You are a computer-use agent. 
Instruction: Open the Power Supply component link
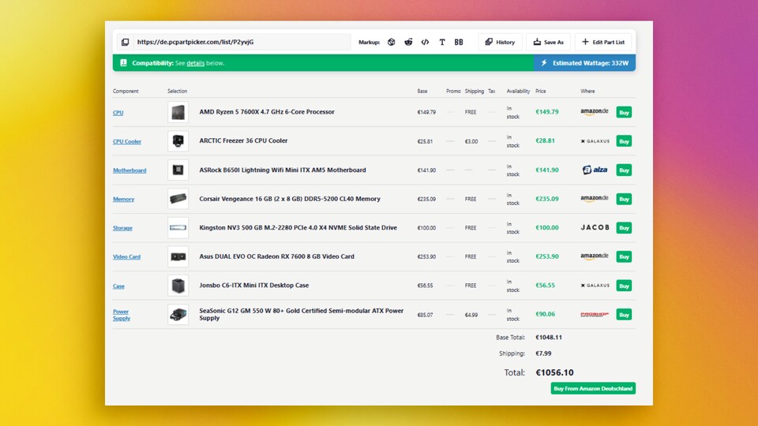click(x=122, y=315)
